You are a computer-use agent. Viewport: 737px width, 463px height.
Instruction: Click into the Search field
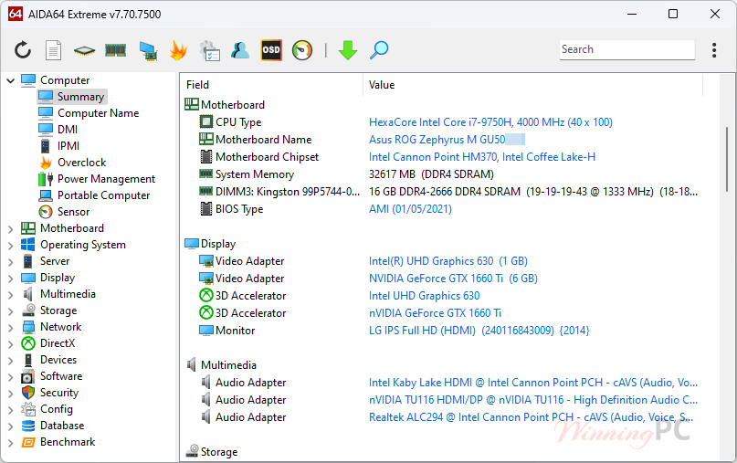point(627,49)
